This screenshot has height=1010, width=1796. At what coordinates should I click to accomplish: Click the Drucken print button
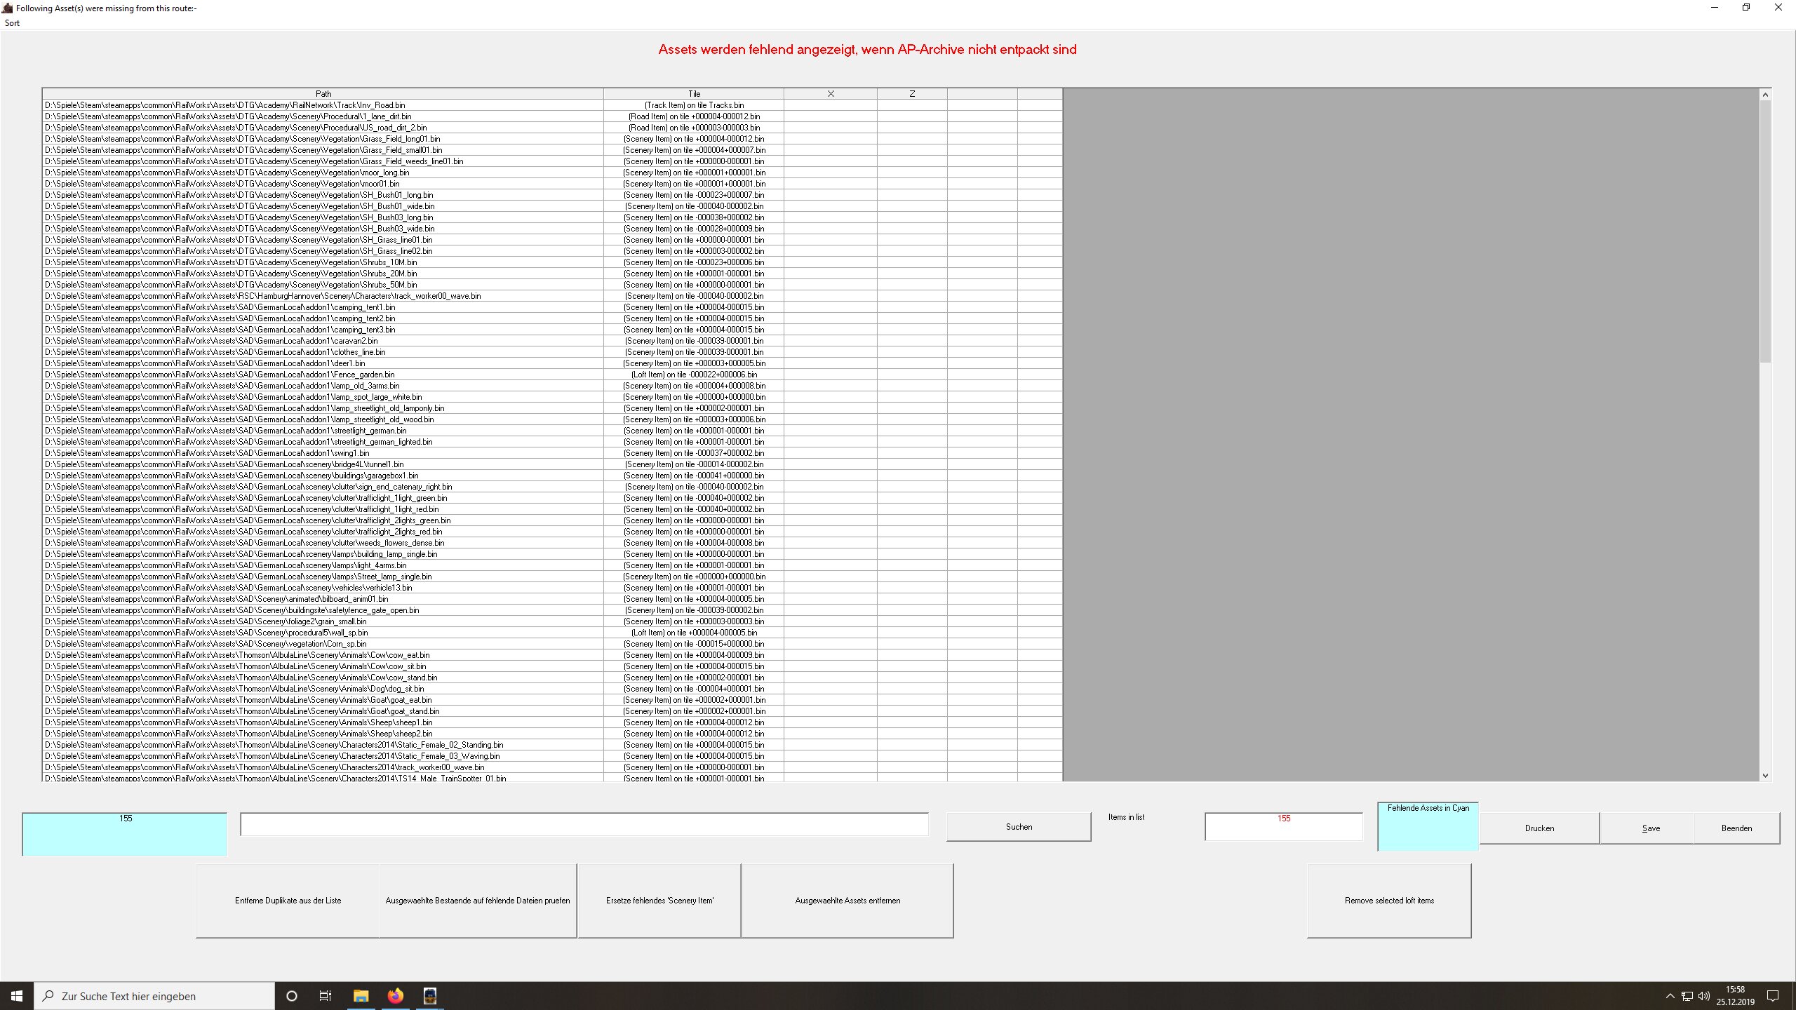1539,828
